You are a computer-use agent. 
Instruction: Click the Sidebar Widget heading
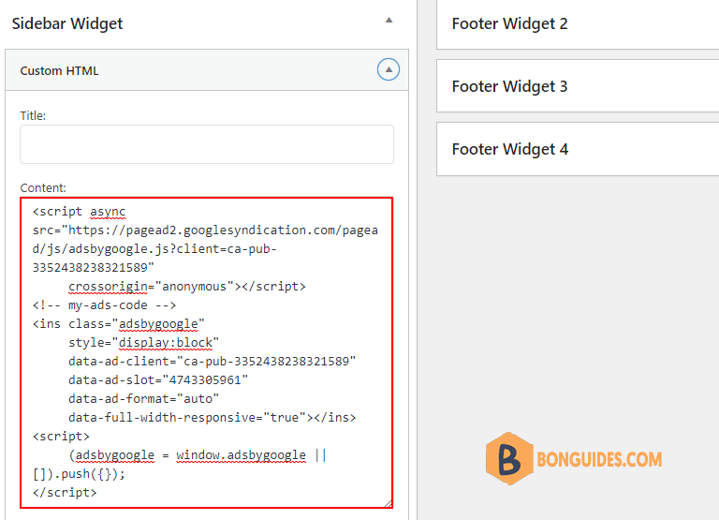[x=67, y=23]
